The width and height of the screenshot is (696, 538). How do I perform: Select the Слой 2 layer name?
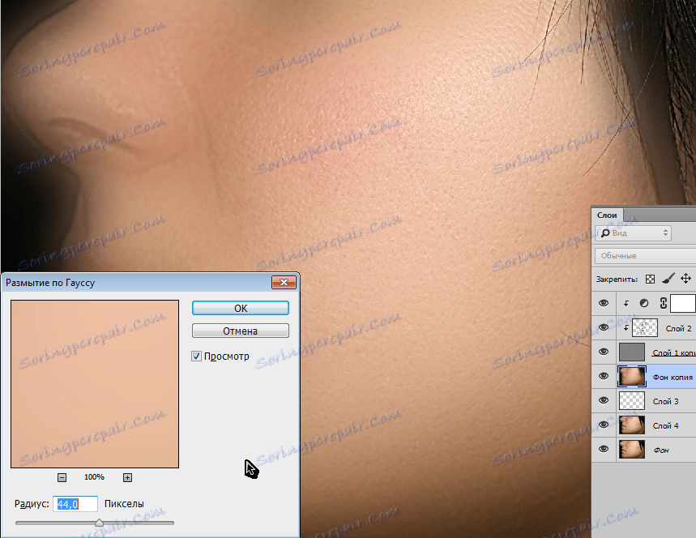pyautogui.click(x=678, y=328)
